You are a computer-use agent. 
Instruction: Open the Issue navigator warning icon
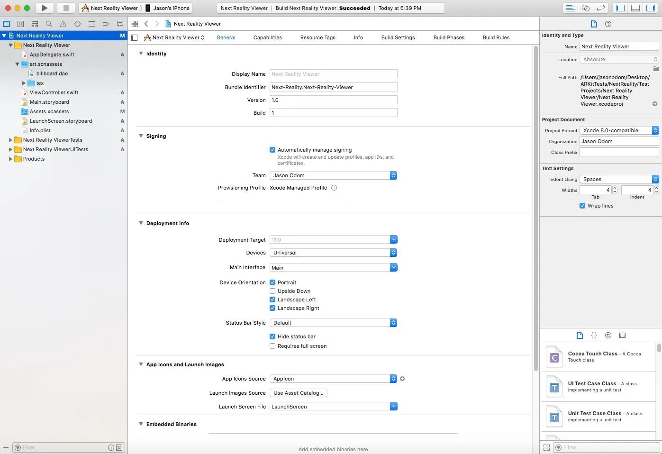[63, 24]
